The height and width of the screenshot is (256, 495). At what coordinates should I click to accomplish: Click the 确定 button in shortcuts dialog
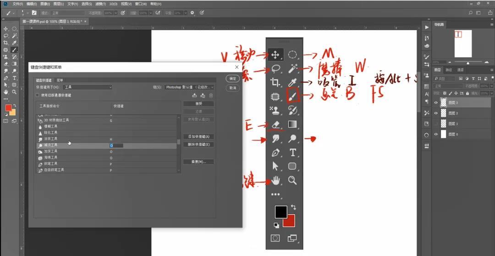[233, 78]
